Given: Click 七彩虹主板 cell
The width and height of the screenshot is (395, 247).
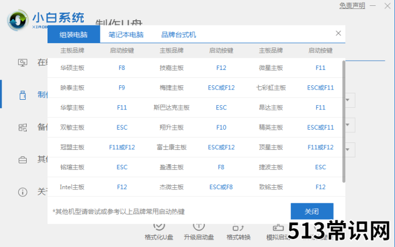Looking at the screenshot, I should coord(271,87).
